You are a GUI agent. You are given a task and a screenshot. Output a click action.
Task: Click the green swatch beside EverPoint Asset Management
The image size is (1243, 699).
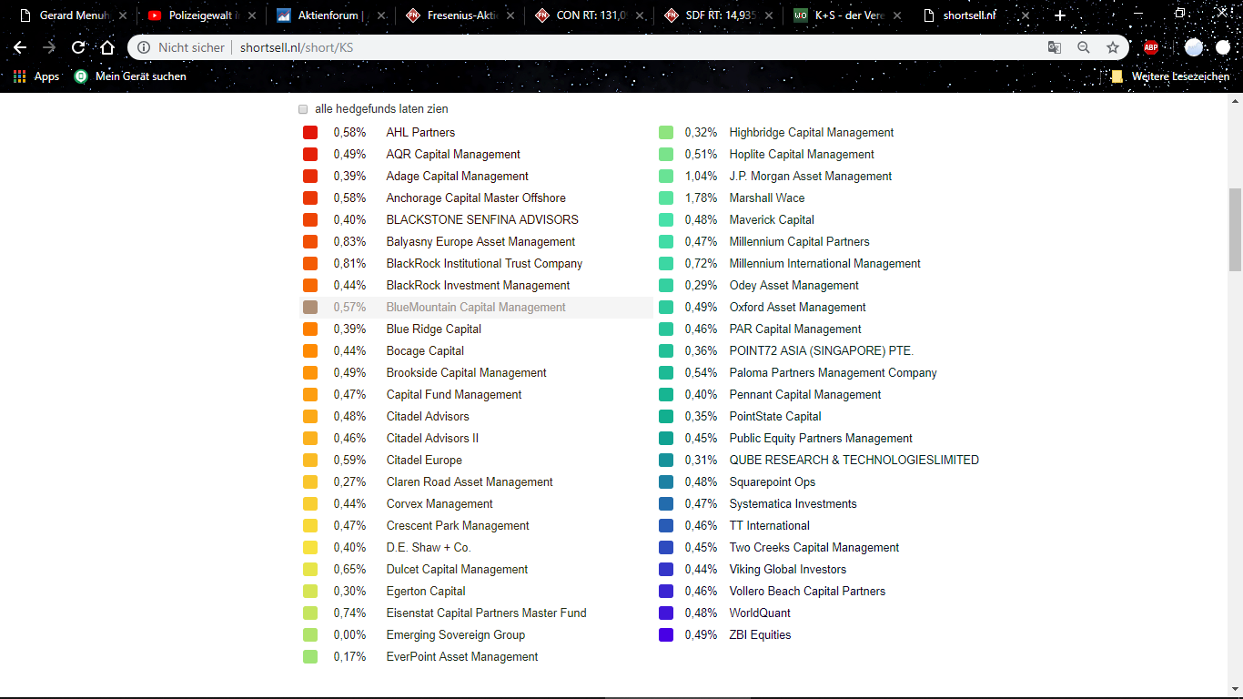point(310,656)
